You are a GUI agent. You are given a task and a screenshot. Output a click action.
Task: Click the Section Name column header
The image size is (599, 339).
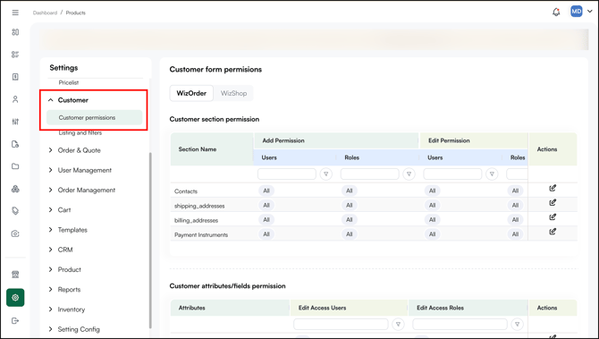212,149
